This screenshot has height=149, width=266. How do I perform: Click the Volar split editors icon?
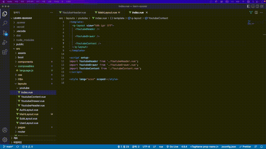(x=251, y=13)
